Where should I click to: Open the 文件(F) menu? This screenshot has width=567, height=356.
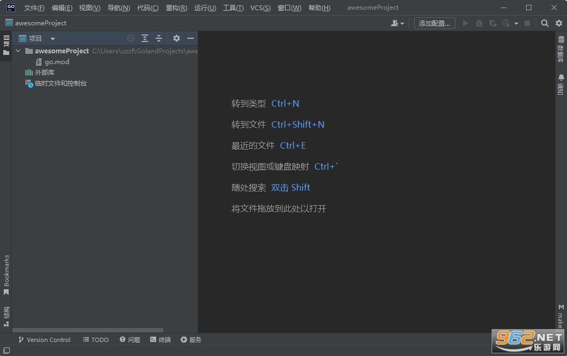[x=34, y=8]
